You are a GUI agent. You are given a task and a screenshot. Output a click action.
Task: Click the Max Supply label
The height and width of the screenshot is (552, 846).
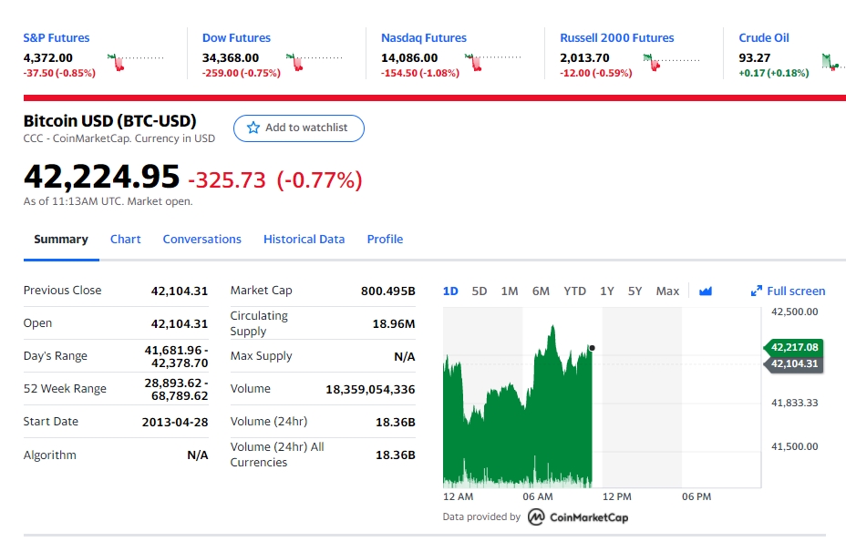(x=261, y=356)
